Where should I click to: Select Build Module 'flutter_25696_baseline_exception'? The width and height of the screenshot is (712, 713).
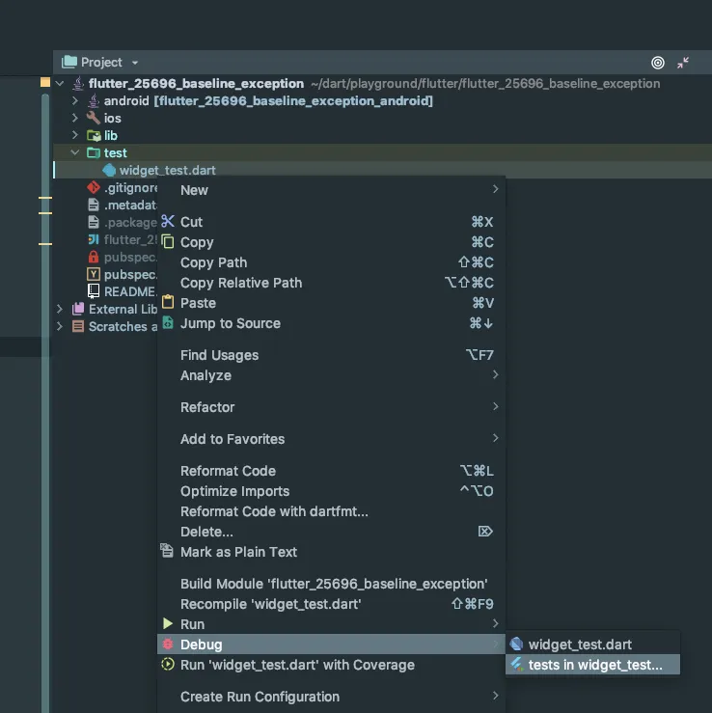click(331, 584)
